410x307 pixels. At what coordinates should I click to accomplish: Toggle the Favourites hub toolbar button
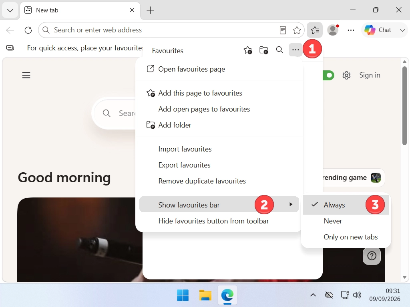315,30
